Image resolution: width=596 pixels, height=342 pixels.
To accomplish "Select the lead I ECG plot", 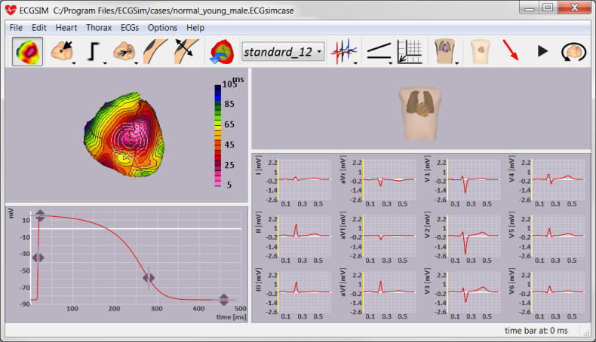I will pyautogui.click(x=304, y=179).
